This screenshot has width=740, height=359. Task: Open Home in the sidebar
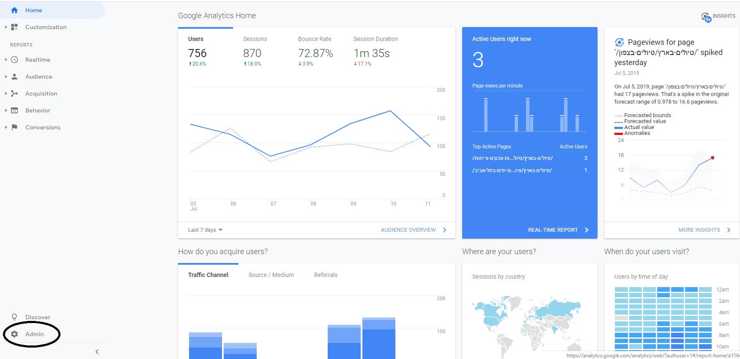click(x=33, y=10)
